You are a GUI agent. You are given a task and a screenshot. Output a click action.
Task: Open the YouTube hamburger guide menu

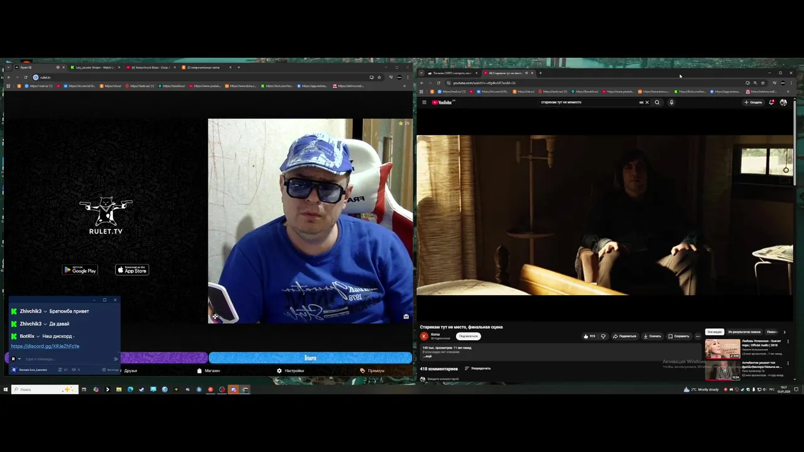[x=424, y=102]
